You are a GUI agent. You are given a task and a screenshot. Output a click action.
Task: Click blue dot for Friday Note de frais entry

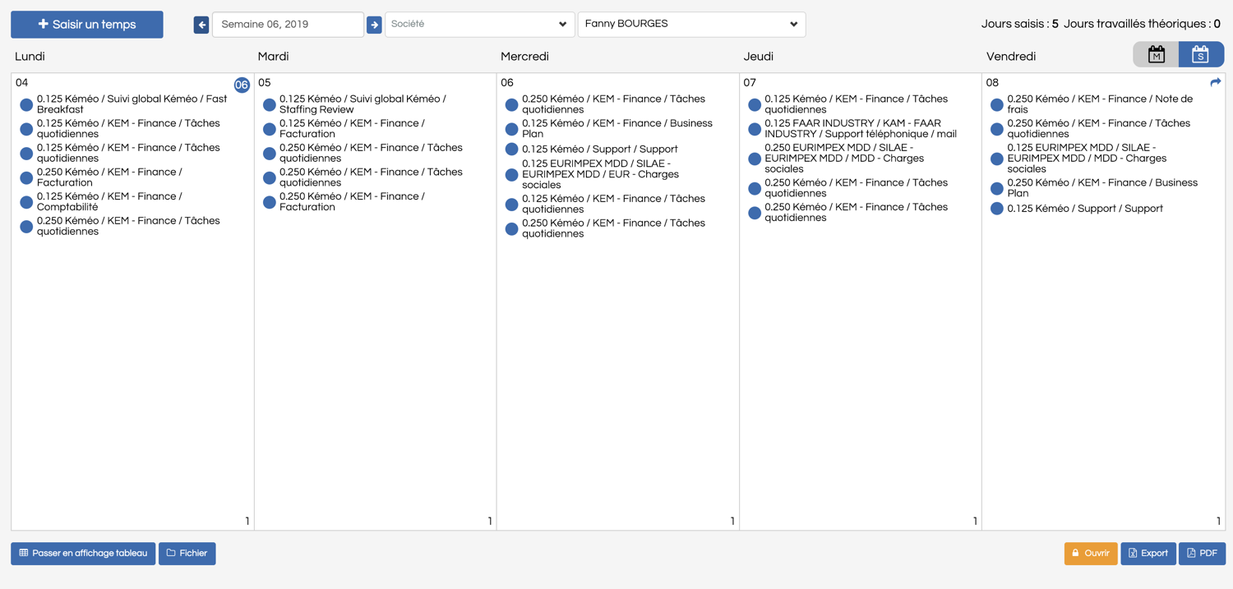click(996, 104)
